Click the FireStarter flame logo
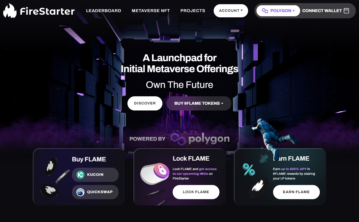This screenshot has height=222, width=359. coord(10,11)
